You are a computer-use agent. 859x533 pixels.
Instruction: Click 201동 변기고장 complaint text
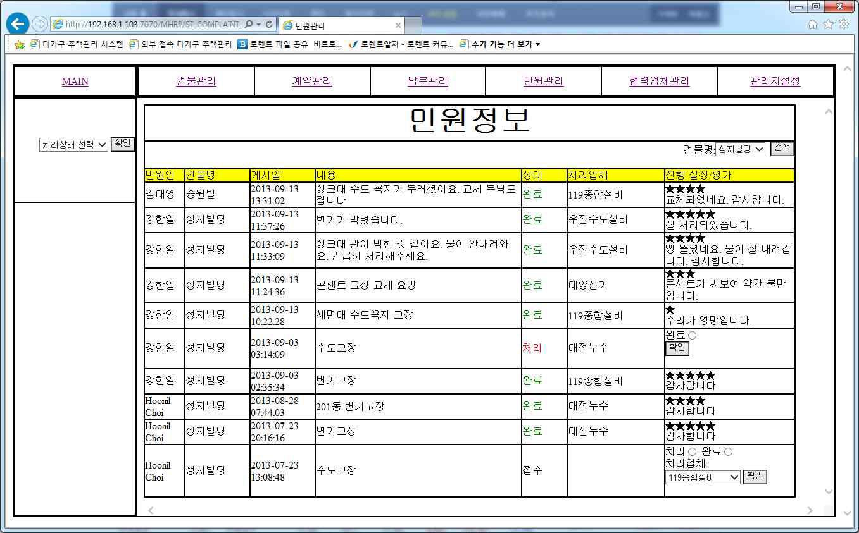350,407
